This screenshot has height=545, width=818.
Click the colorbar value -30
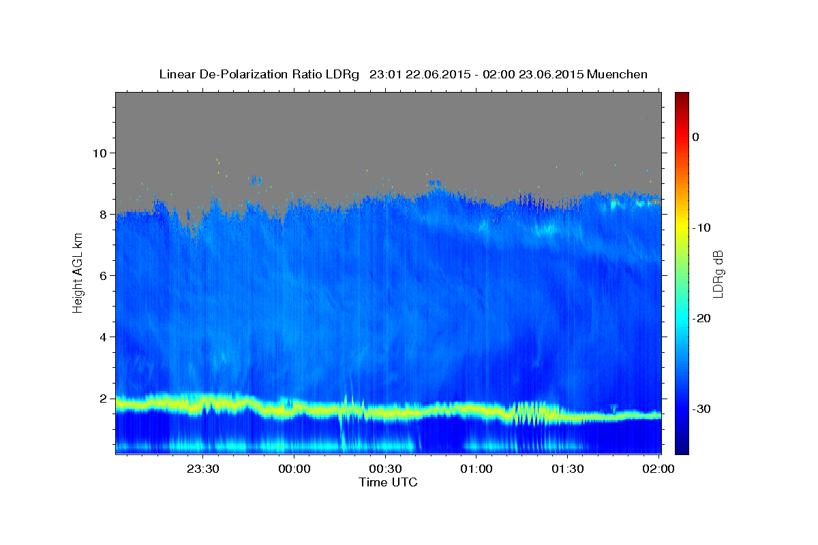(701, 409)
